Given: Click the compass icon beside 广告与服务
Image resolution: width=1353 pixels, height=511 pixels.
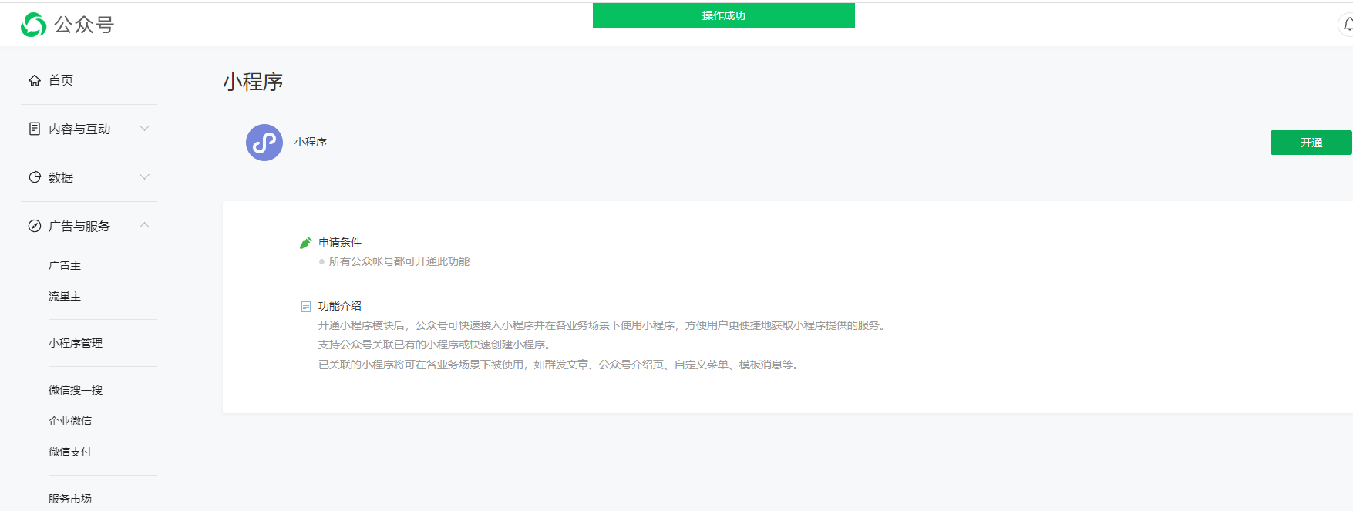Looking at the screenshot, I should [x=35, y=226].
